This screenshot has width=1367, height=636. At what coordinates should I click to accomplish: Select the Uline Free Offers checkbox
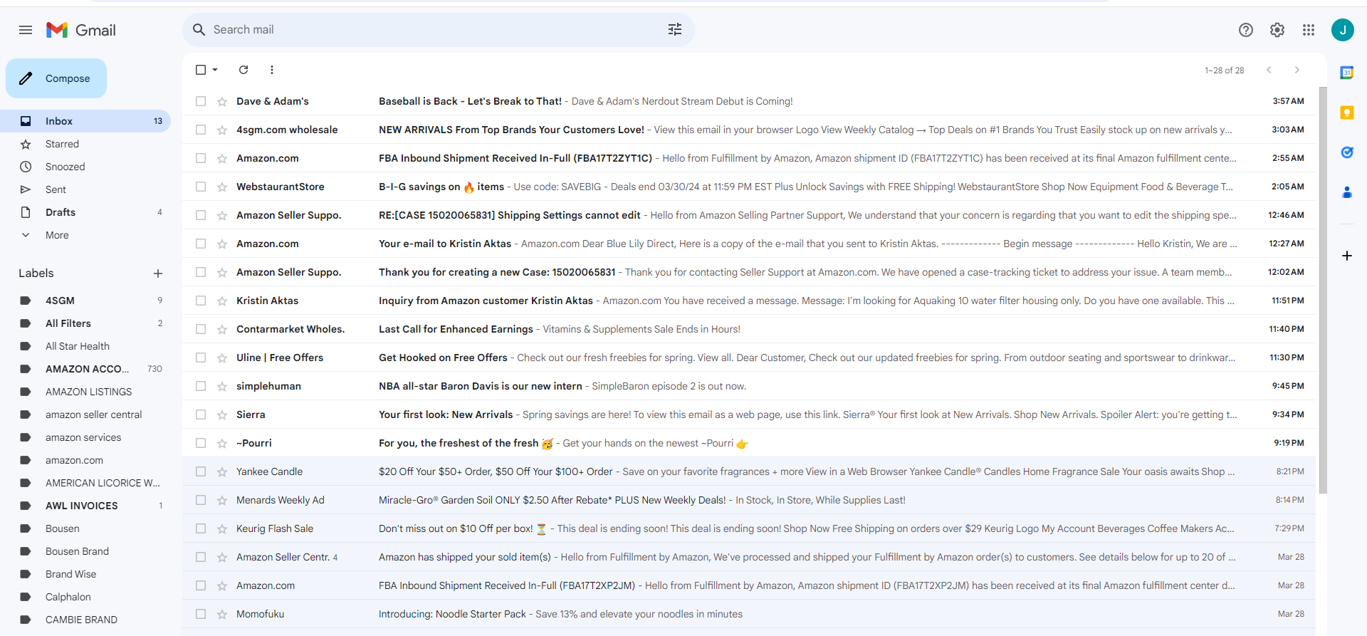click(201, 358)
